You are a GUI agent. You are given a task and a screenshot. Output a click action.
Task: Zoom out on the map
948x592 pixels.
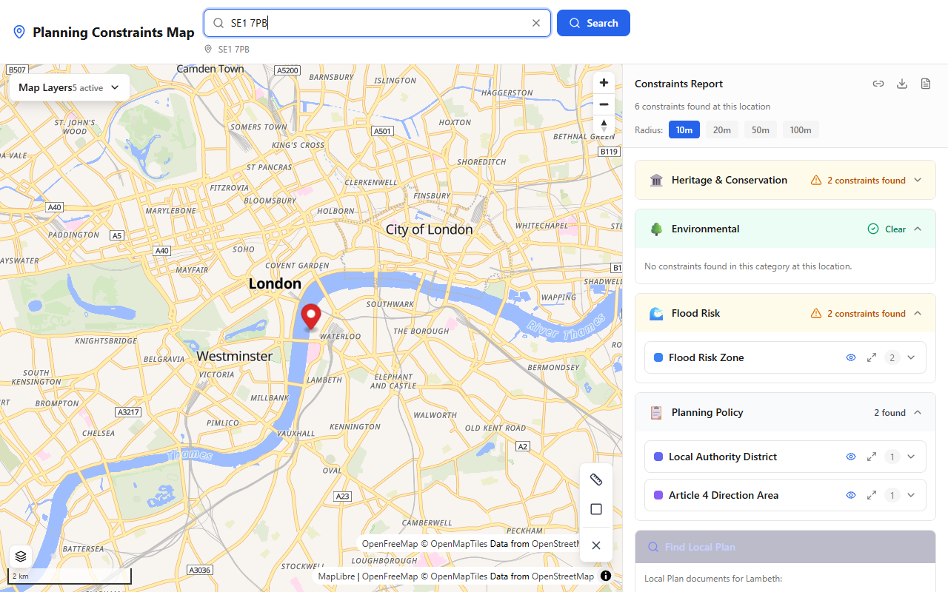point(604,104)
